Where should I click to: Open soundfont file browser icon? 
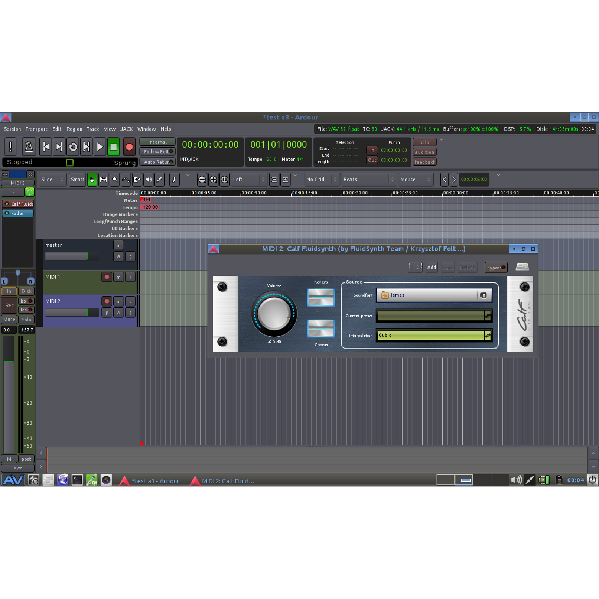coord(483,295)
